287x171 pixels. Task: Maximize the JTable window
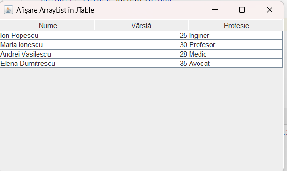[242, 10]
